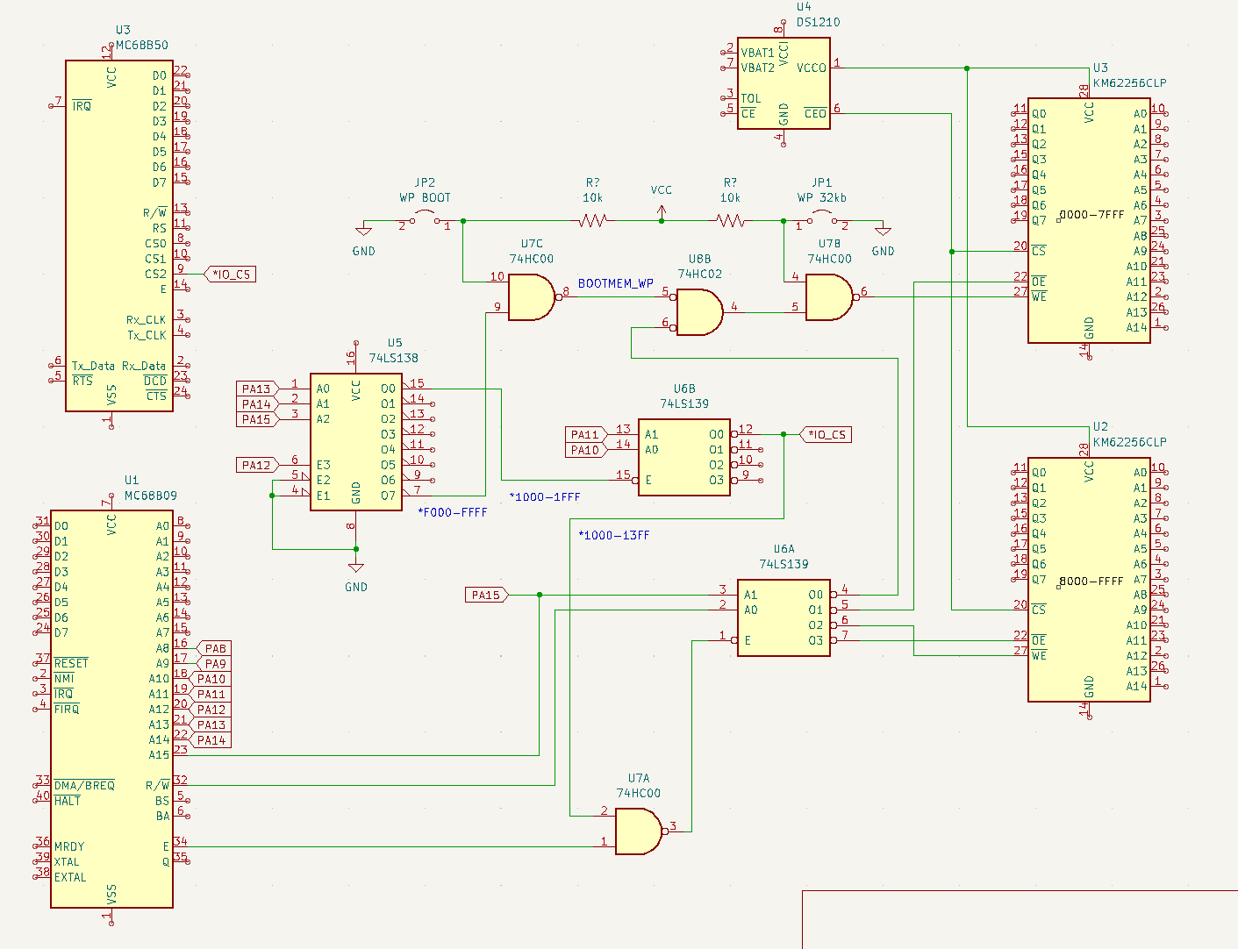Viewport: 1238px width, 949px height.
Task: Click the VCCO pin name on DS1210
Action: [x=812, y=68]
